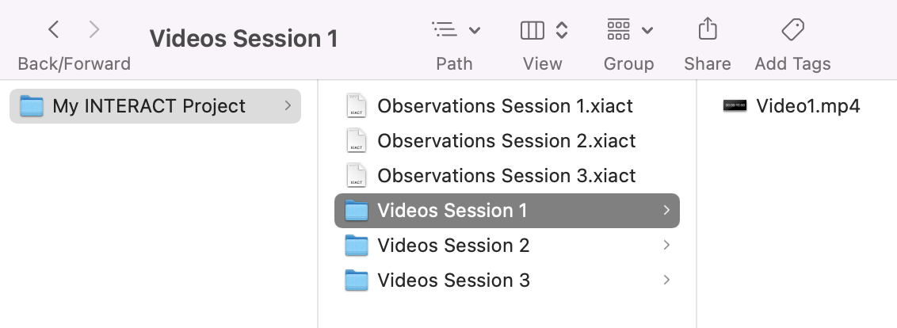Select the Videos Session 1 folder
This screenshot has height=328, width=897.
tap(507, 211)
